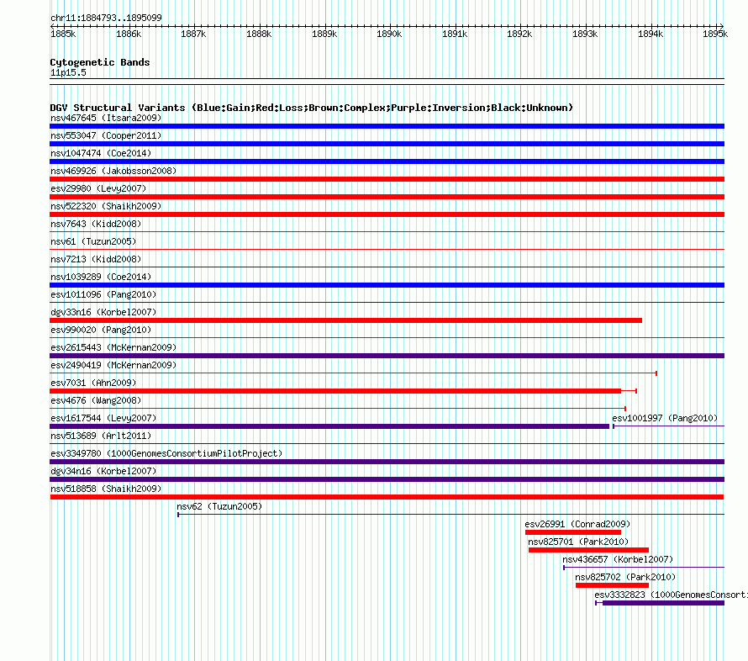
Task: Select the dgv34n16 (Korbel2007) label
Action: (103, 471)
